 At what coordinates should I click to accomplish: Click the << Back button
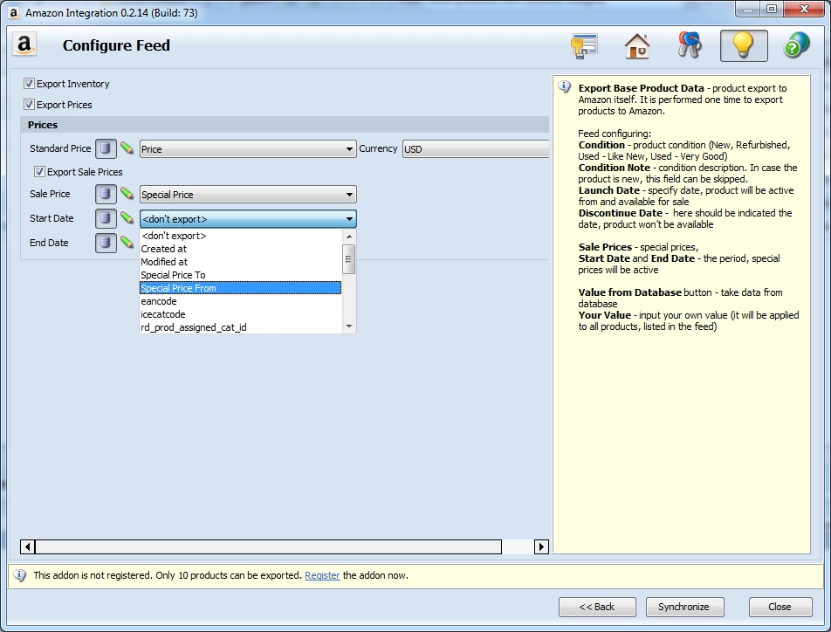click(x=597, y=607)
